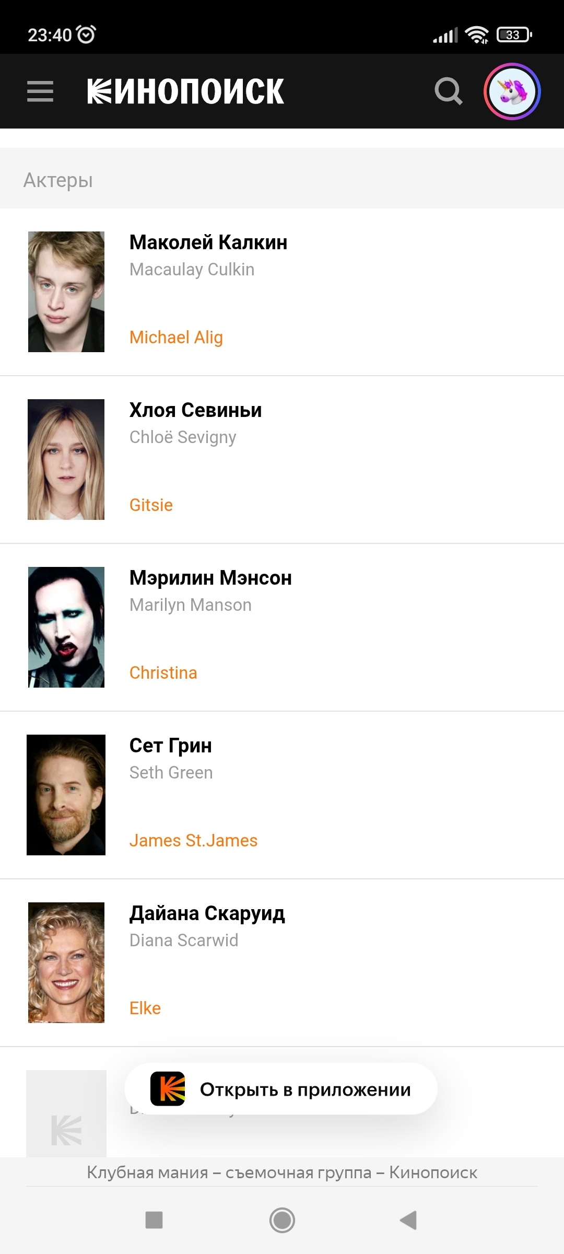Tap Seth Green's photo thumbnail

pos(66,795)
